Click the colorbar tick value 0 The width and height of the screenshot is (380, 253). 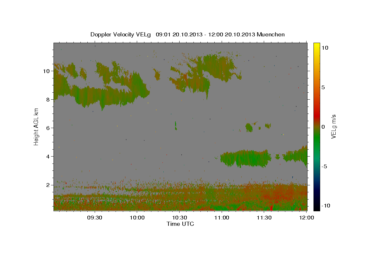click(x=323, y=127)
